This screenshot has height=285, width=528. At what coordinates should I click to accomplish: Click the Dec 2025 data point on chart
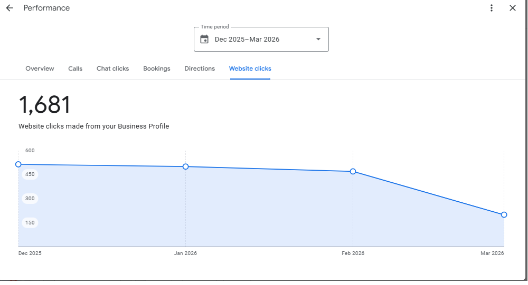pyautogui.click(x=18, y=164)
